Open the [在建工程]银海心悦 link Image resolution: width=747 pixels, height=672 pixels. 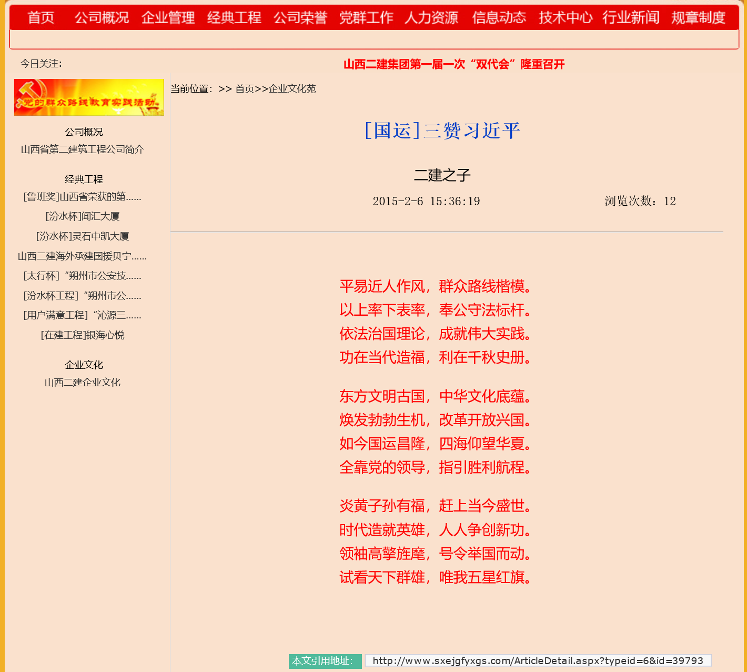tap(83, 335)
